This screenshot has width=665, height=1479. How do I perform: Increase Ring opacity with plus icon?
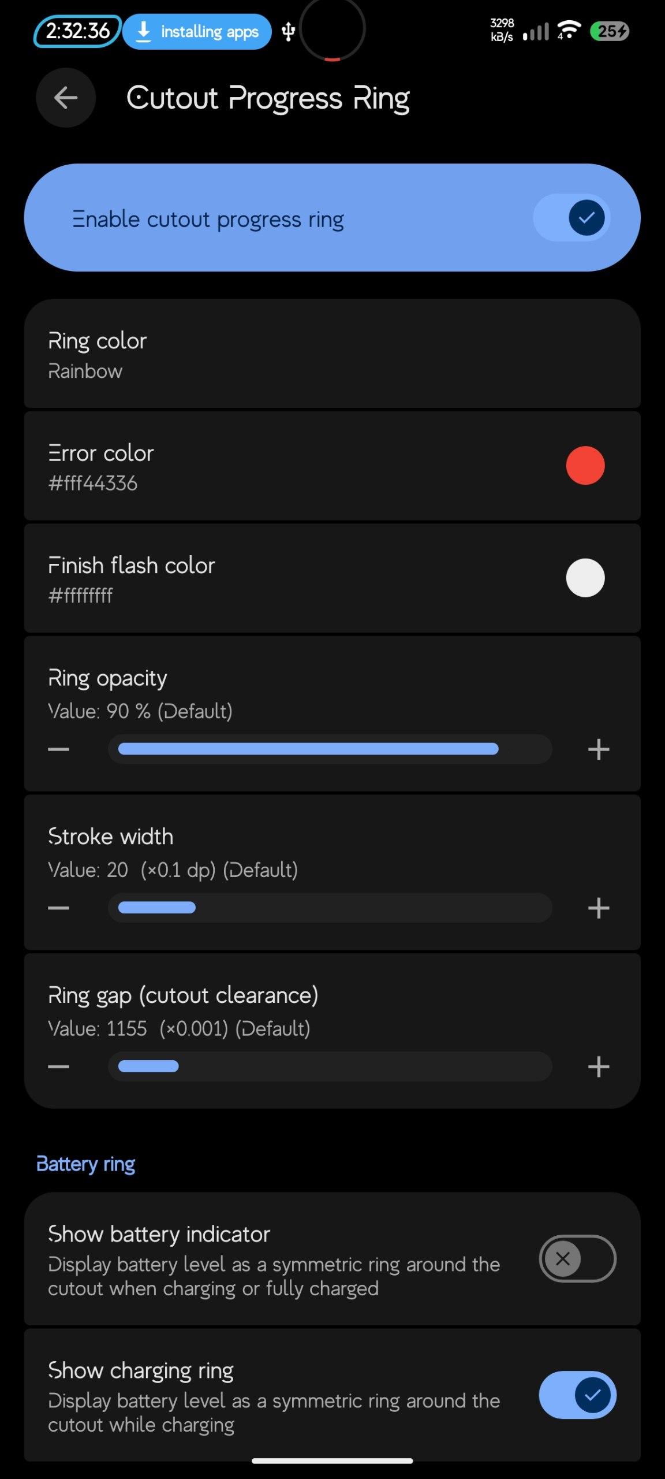(599, 749)
